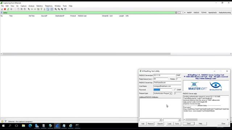Click packet list horizontal scrollbar thumb
The image size is (232, 130).
click(x=86, y=54)
